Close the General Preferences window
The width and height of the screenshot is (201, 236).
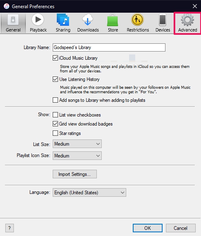[x=195, y=6]
